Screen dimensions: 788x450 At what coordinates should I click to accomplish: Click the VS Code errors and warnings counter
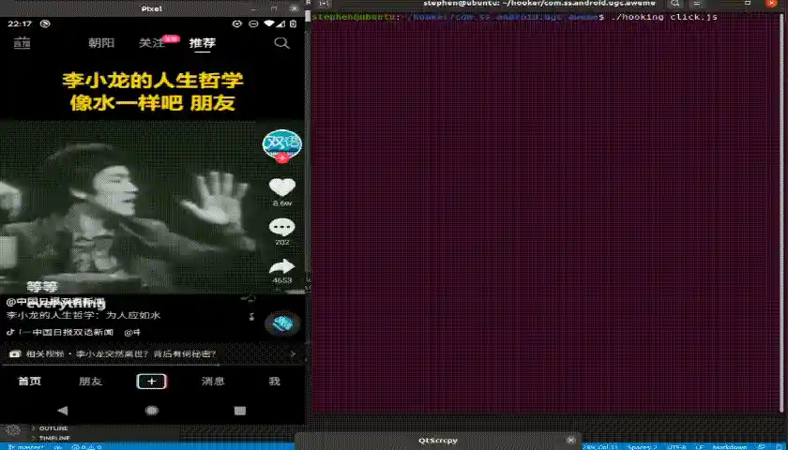(x=86, y=446)
